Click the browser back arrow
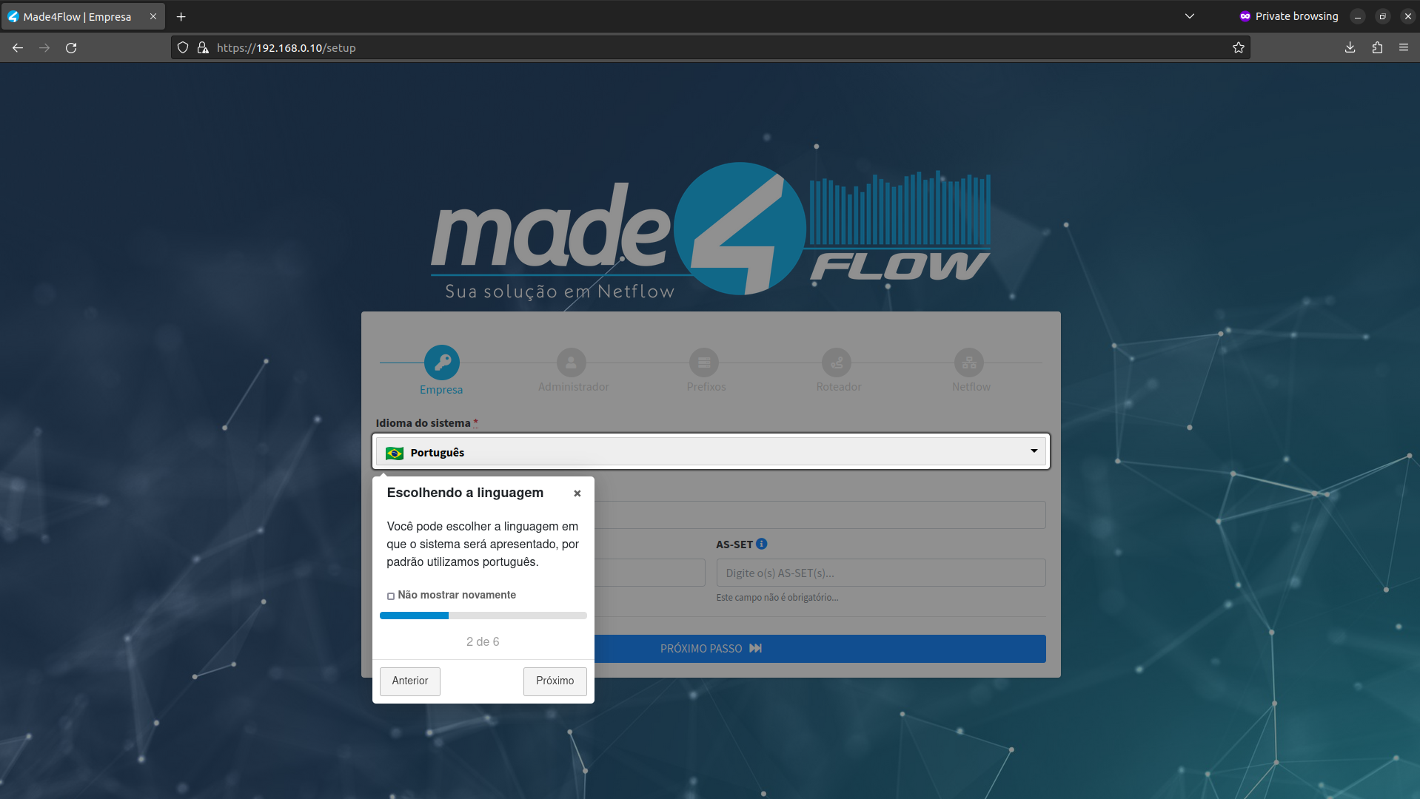Viewport: 1420px width, 799px height. [x=18, y=47]
